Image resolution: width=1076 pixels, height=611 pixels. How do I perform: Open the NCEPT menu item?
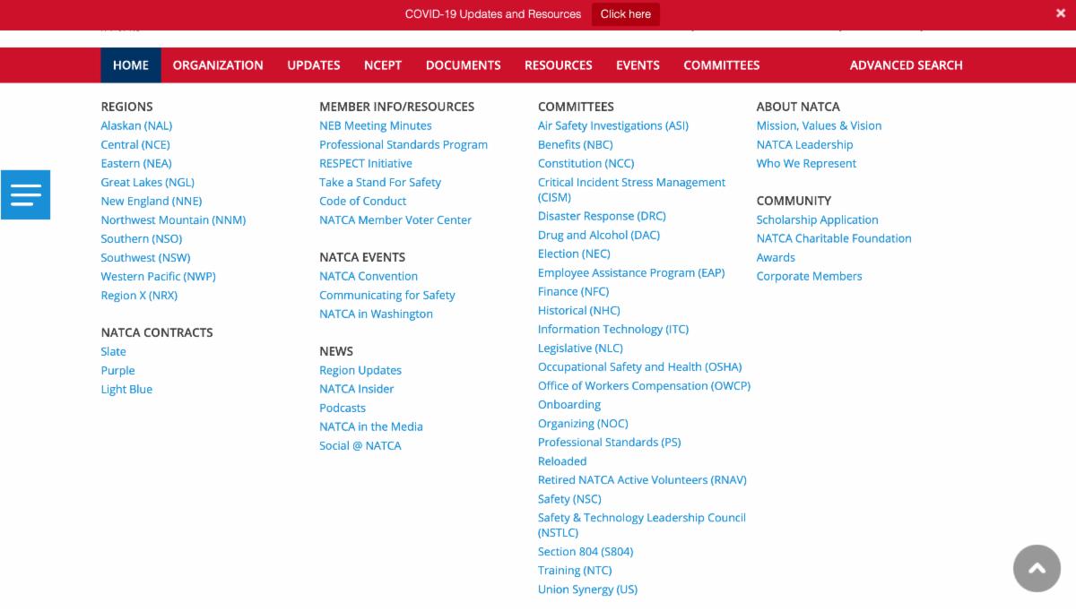click(383, 65)
